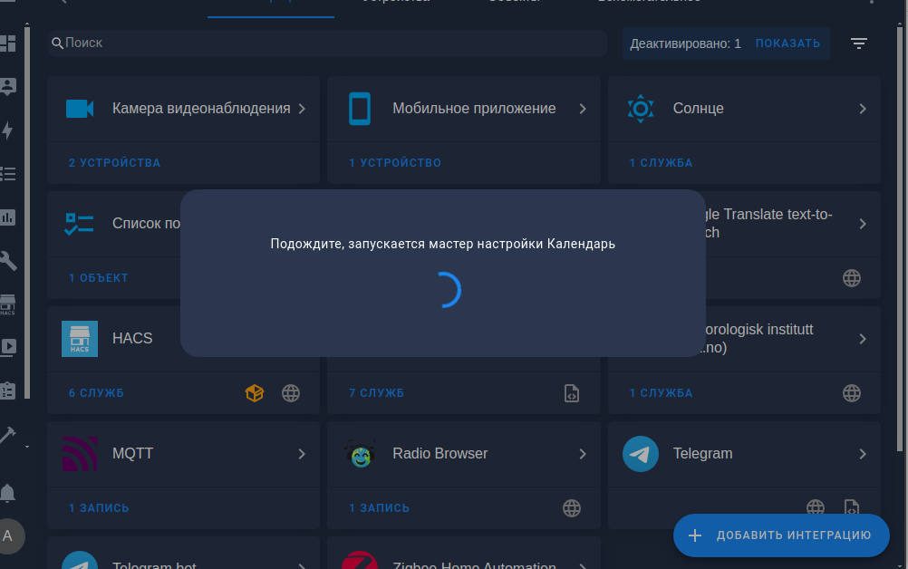Open the Map person sidebar icon
Screen dimensions: 908x569
(7, 86)
